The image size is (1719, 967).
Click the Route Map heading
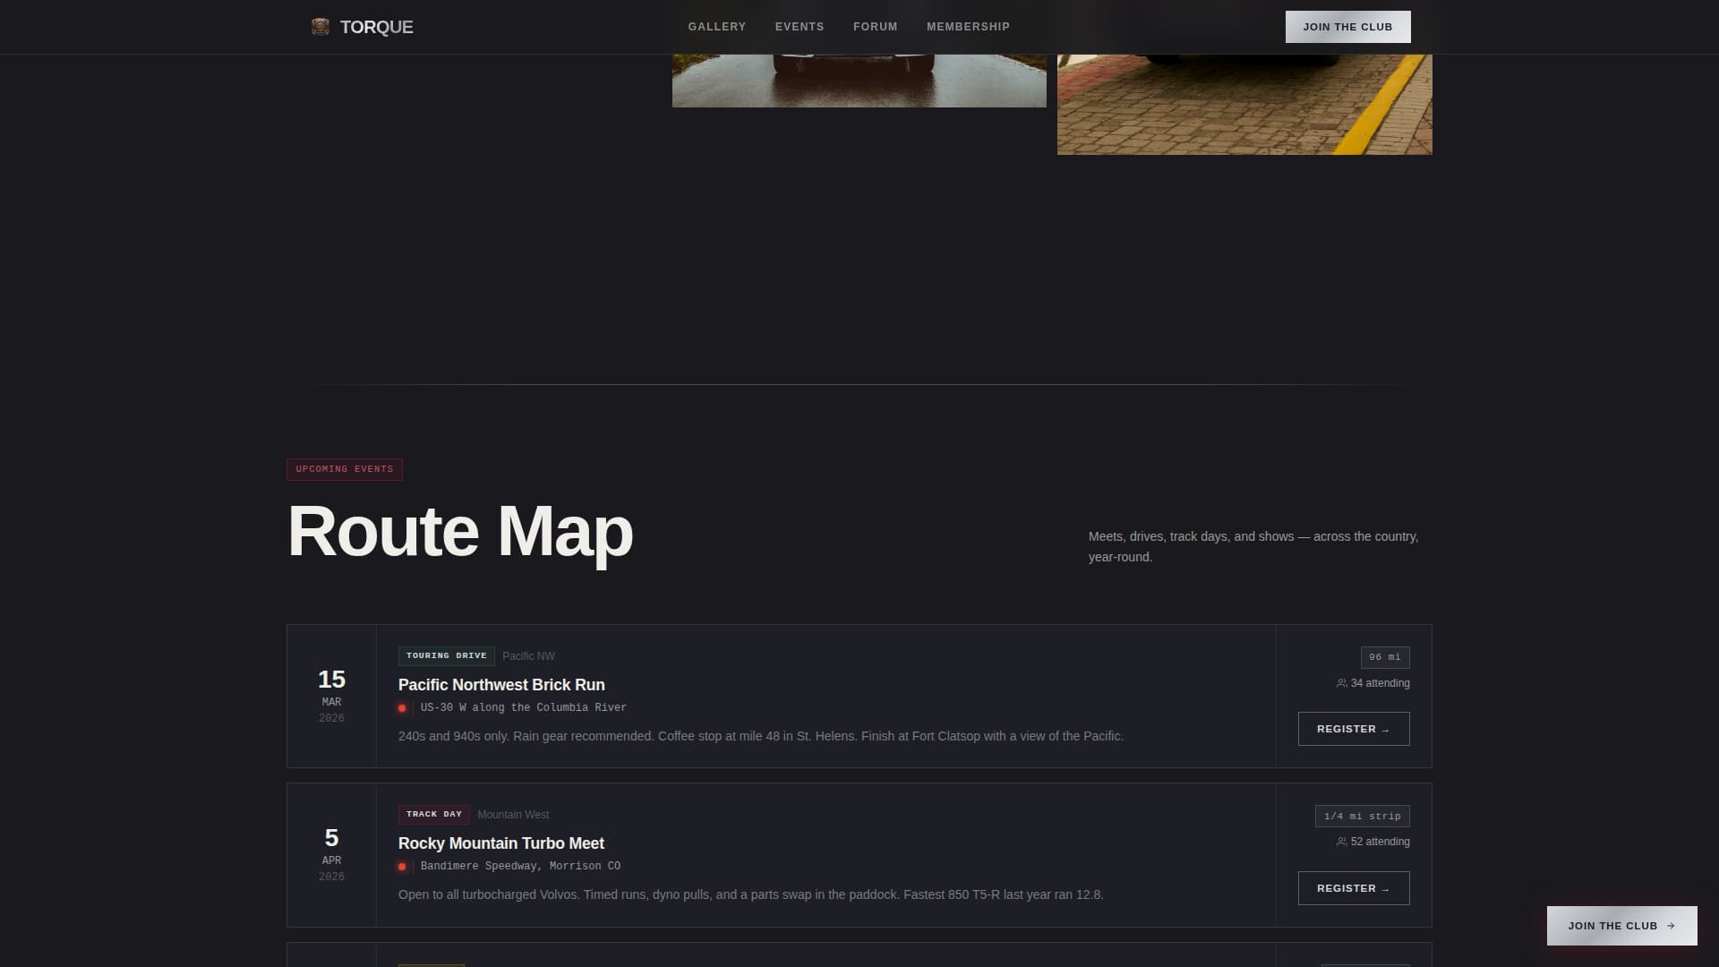(x=460, y=532)
